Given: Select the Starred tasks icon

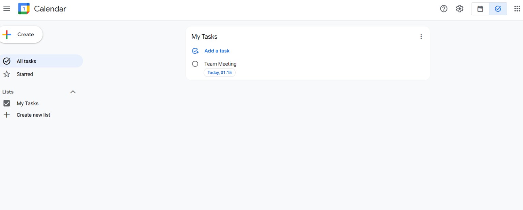Looking at the screenshot, I should (x=7, y=74).
